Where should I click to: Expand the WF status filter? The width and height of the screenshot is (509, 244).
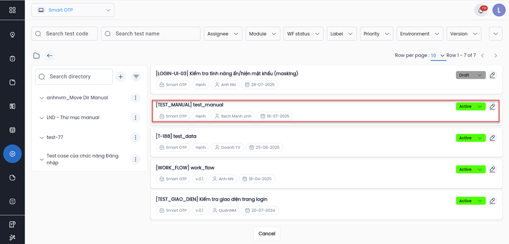click(x=303, y=34)
